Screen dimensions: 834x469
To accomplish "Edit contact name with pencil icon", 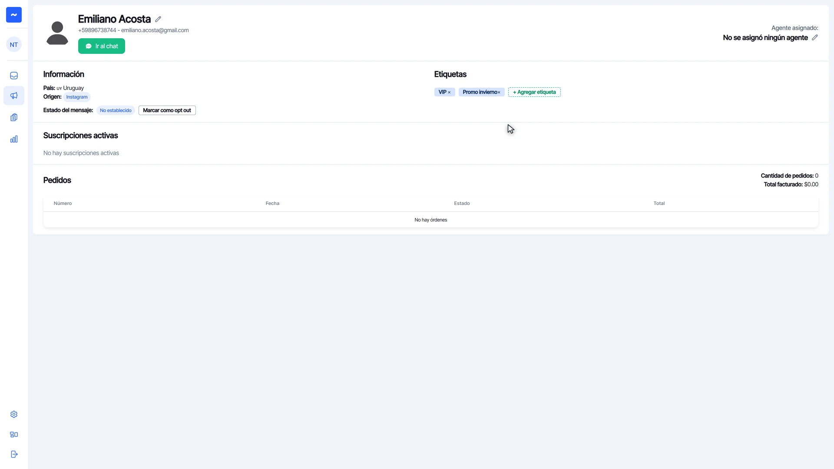I will (x=158, y=19).
